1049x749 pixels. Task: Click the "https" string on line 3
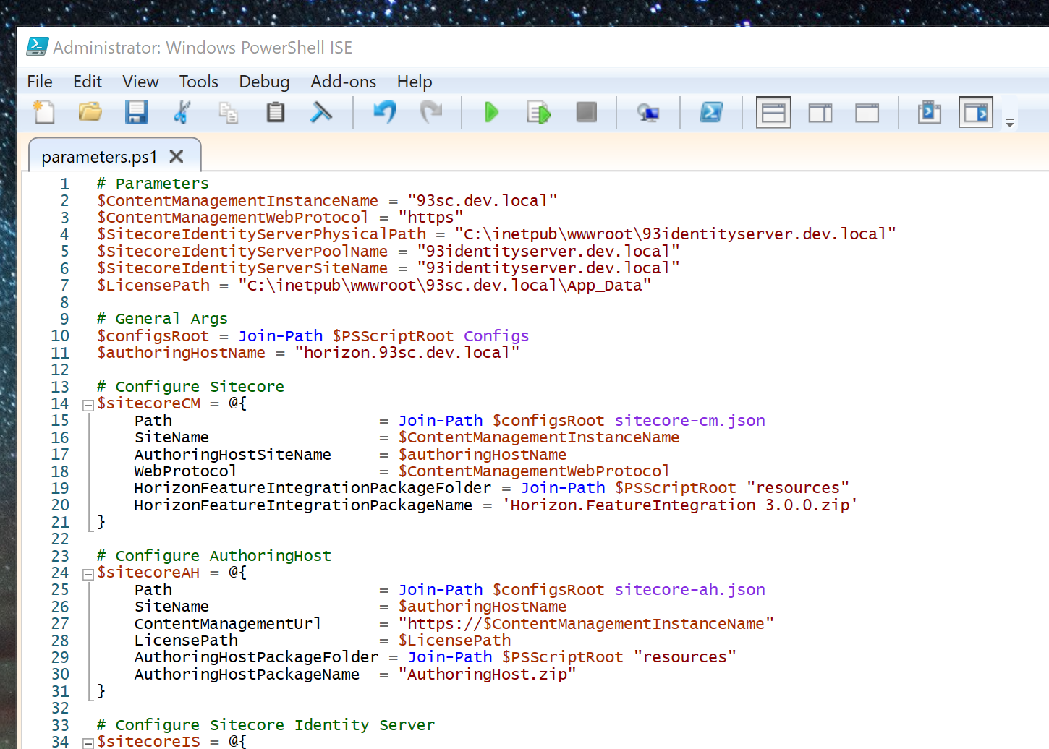click(x=430, y=217)
